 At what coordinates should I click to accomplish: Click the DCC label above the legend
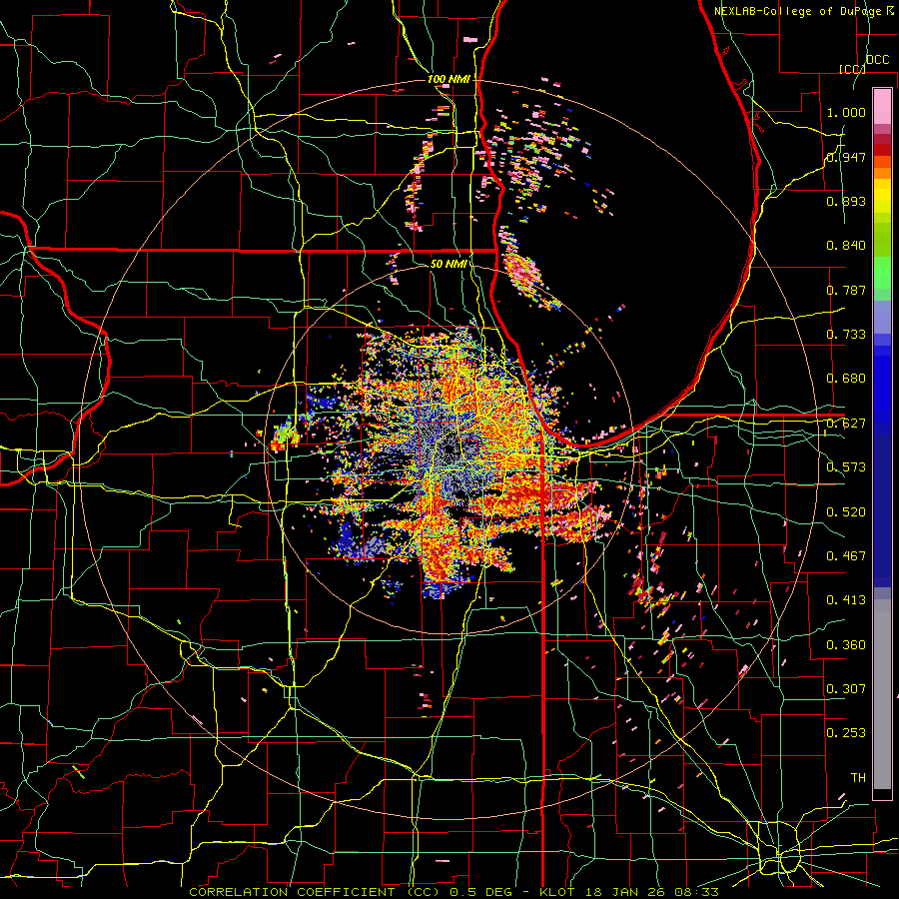877,59
